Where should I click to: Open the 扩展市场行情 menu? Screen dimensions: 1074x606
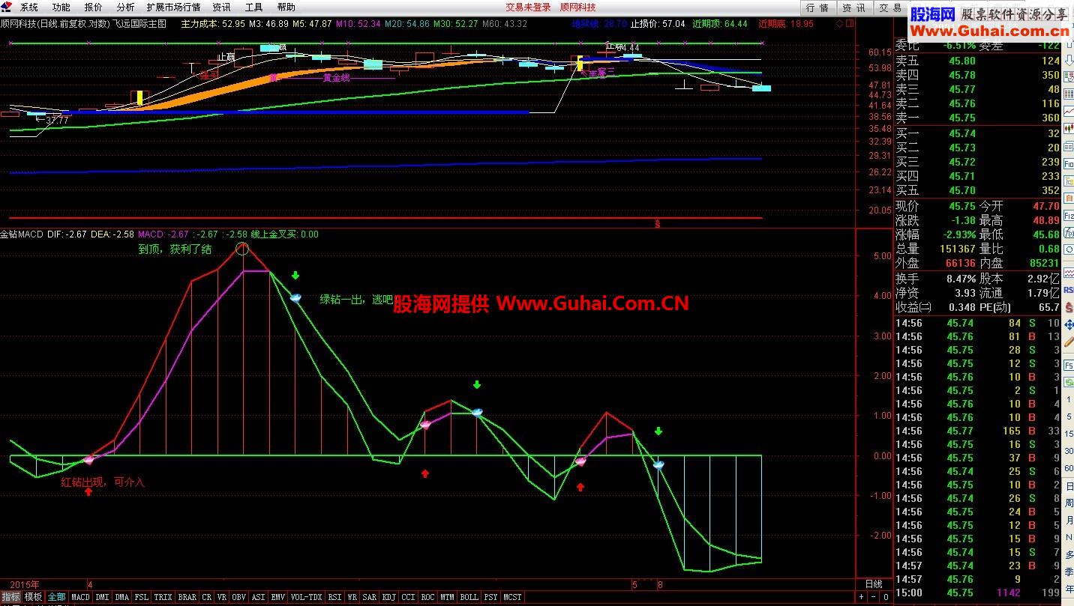point(173,7)
